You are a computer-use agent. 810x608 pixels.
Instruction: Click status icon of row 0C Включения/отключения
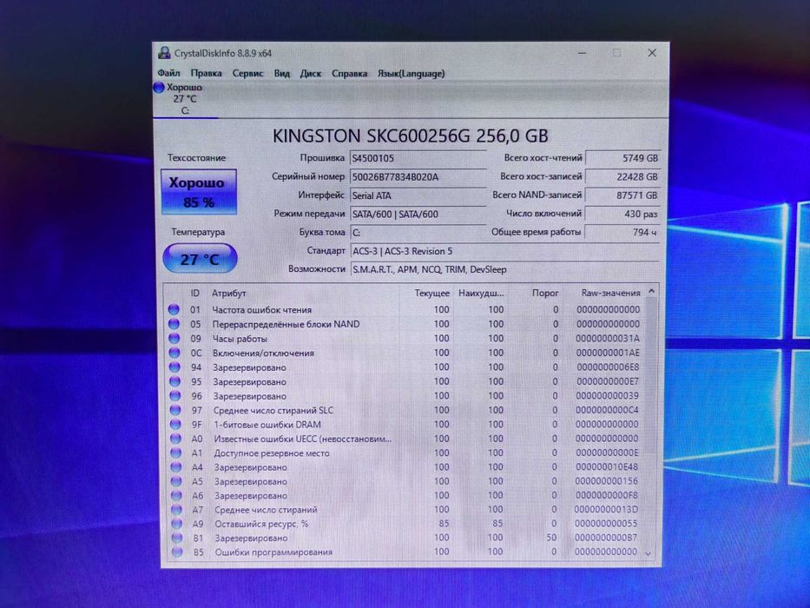point(175,354)
